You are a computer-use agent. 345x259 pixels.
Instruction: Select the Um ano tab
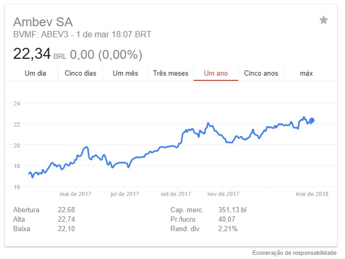(x=216, y=74)
